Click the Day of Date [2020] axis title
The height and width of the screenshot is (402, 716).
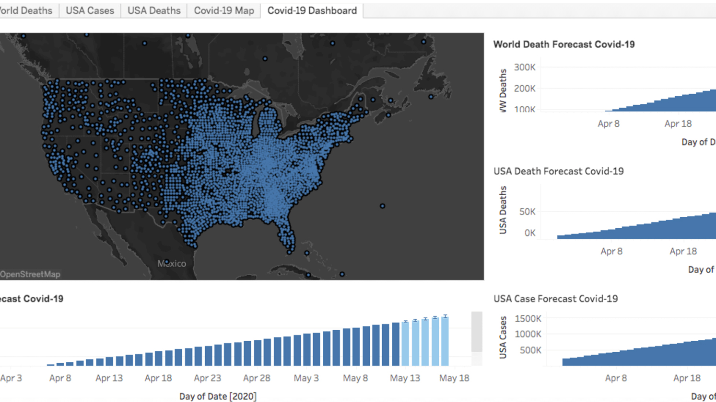[x=218, y=396]
